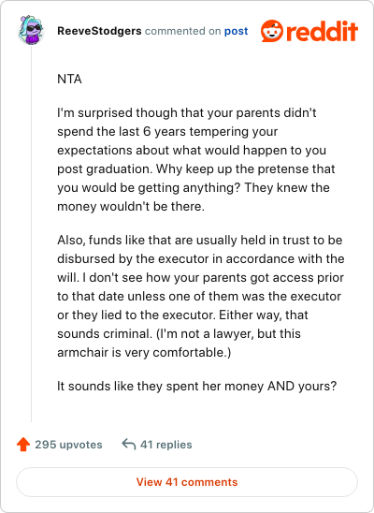Follow the blue "post" link
The image size is (374, 513).
pos(237,31)
